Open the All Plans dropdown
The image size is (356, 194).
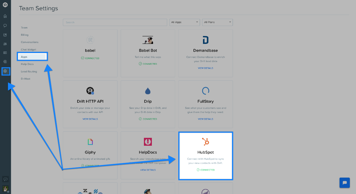pyautogui.click(x=217, y=22)
